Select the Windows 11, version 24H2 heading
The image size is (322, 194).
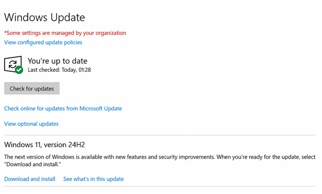click(x=44, y=145)
